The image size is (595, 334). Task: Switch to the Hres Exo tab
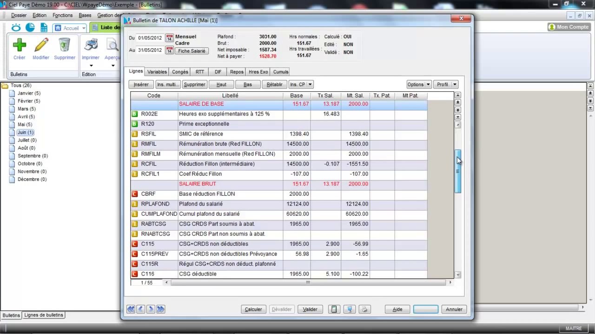coord(258,72)
